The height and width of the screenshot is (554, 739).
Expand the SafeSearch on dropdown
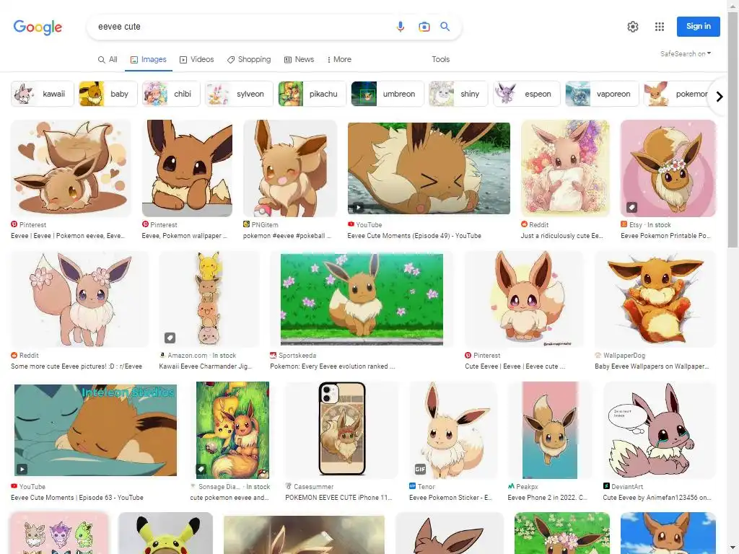tap(686, 53)
